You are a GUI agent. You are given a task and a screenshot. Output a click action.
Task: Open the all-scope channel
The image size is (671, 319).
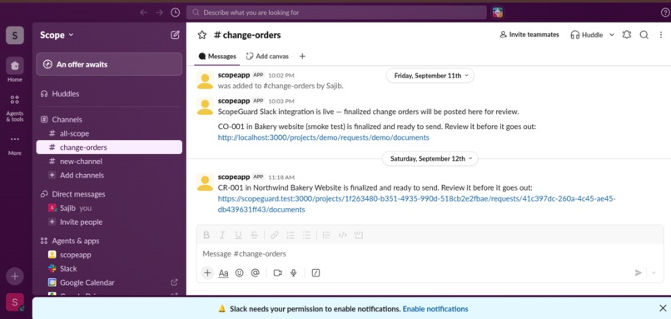pyautogui.click(x=109, y=133)
